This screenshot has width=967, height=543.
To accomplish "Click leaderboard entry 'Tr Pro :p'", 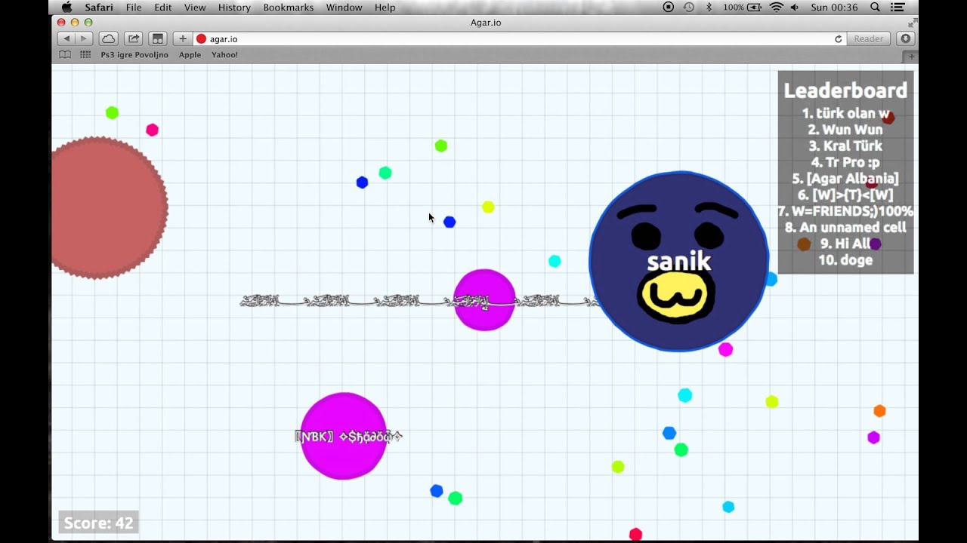I will pos(845,162).
